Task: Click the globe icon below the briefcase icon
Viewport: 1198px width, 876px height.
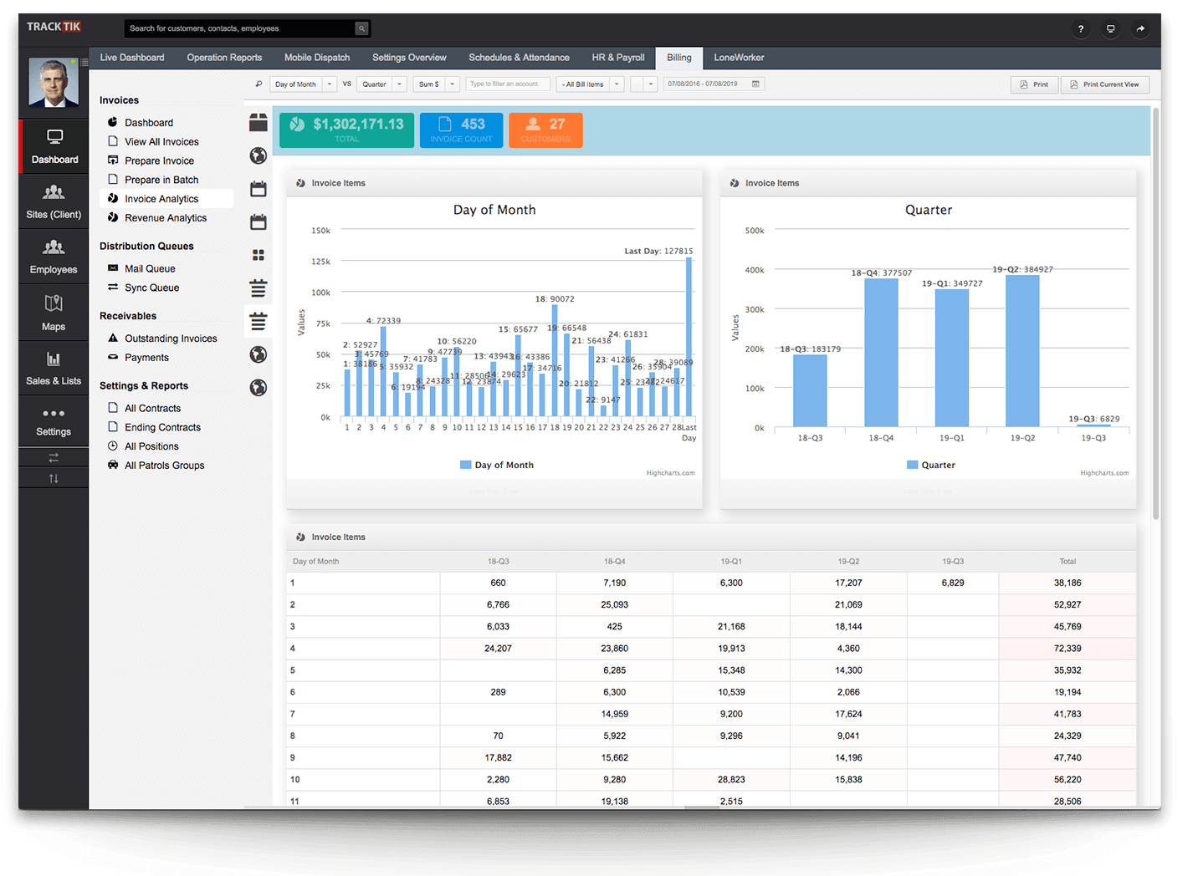Action: click(258, 155)
